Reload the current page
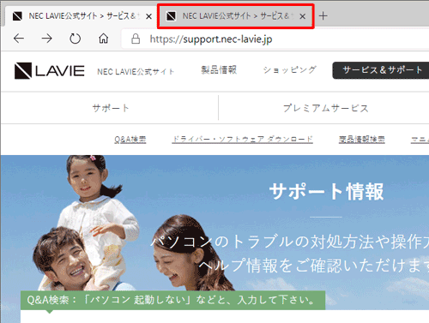Image resolution: width=429 pixels, height=323 pixels. coord(76,39)
